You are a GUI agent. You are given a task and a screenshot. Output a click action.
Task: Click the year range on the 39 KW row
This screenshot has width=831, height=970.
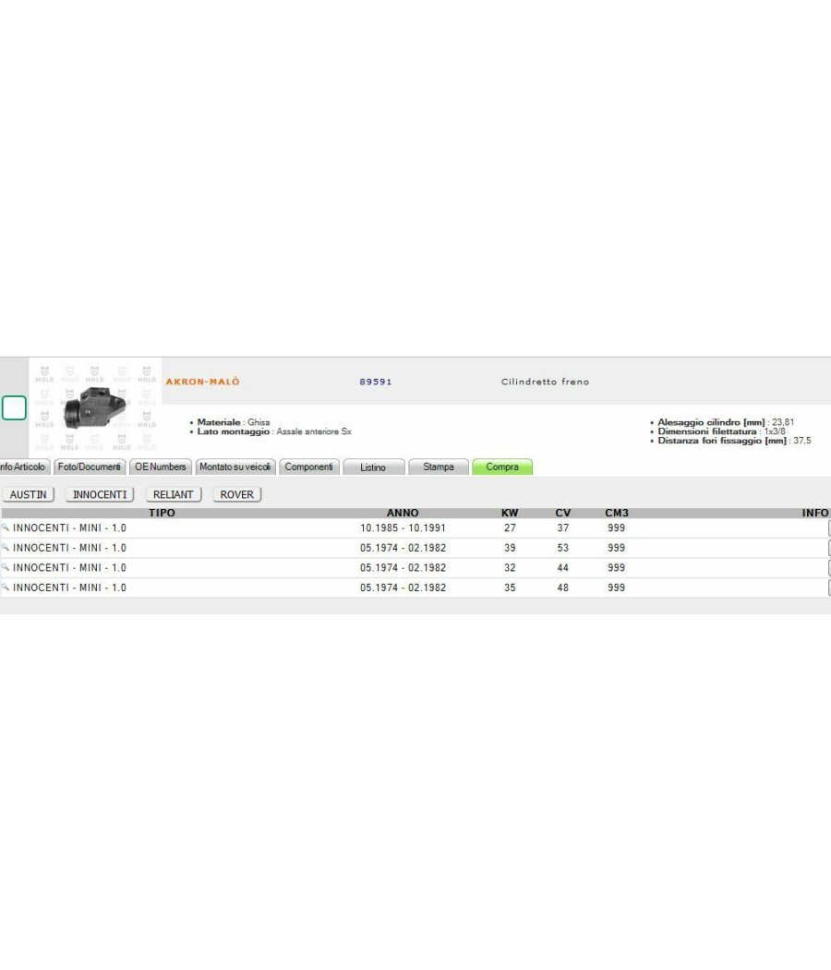tap(403, 548)
